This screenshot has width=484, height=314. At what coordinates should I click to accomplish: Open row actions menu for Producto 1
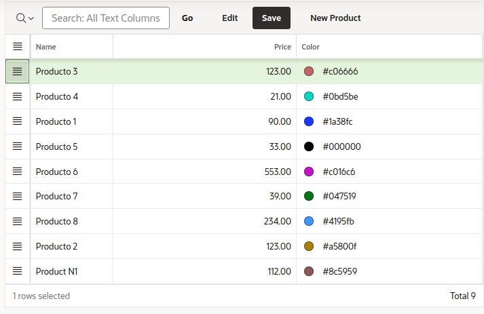coord(18,121)
